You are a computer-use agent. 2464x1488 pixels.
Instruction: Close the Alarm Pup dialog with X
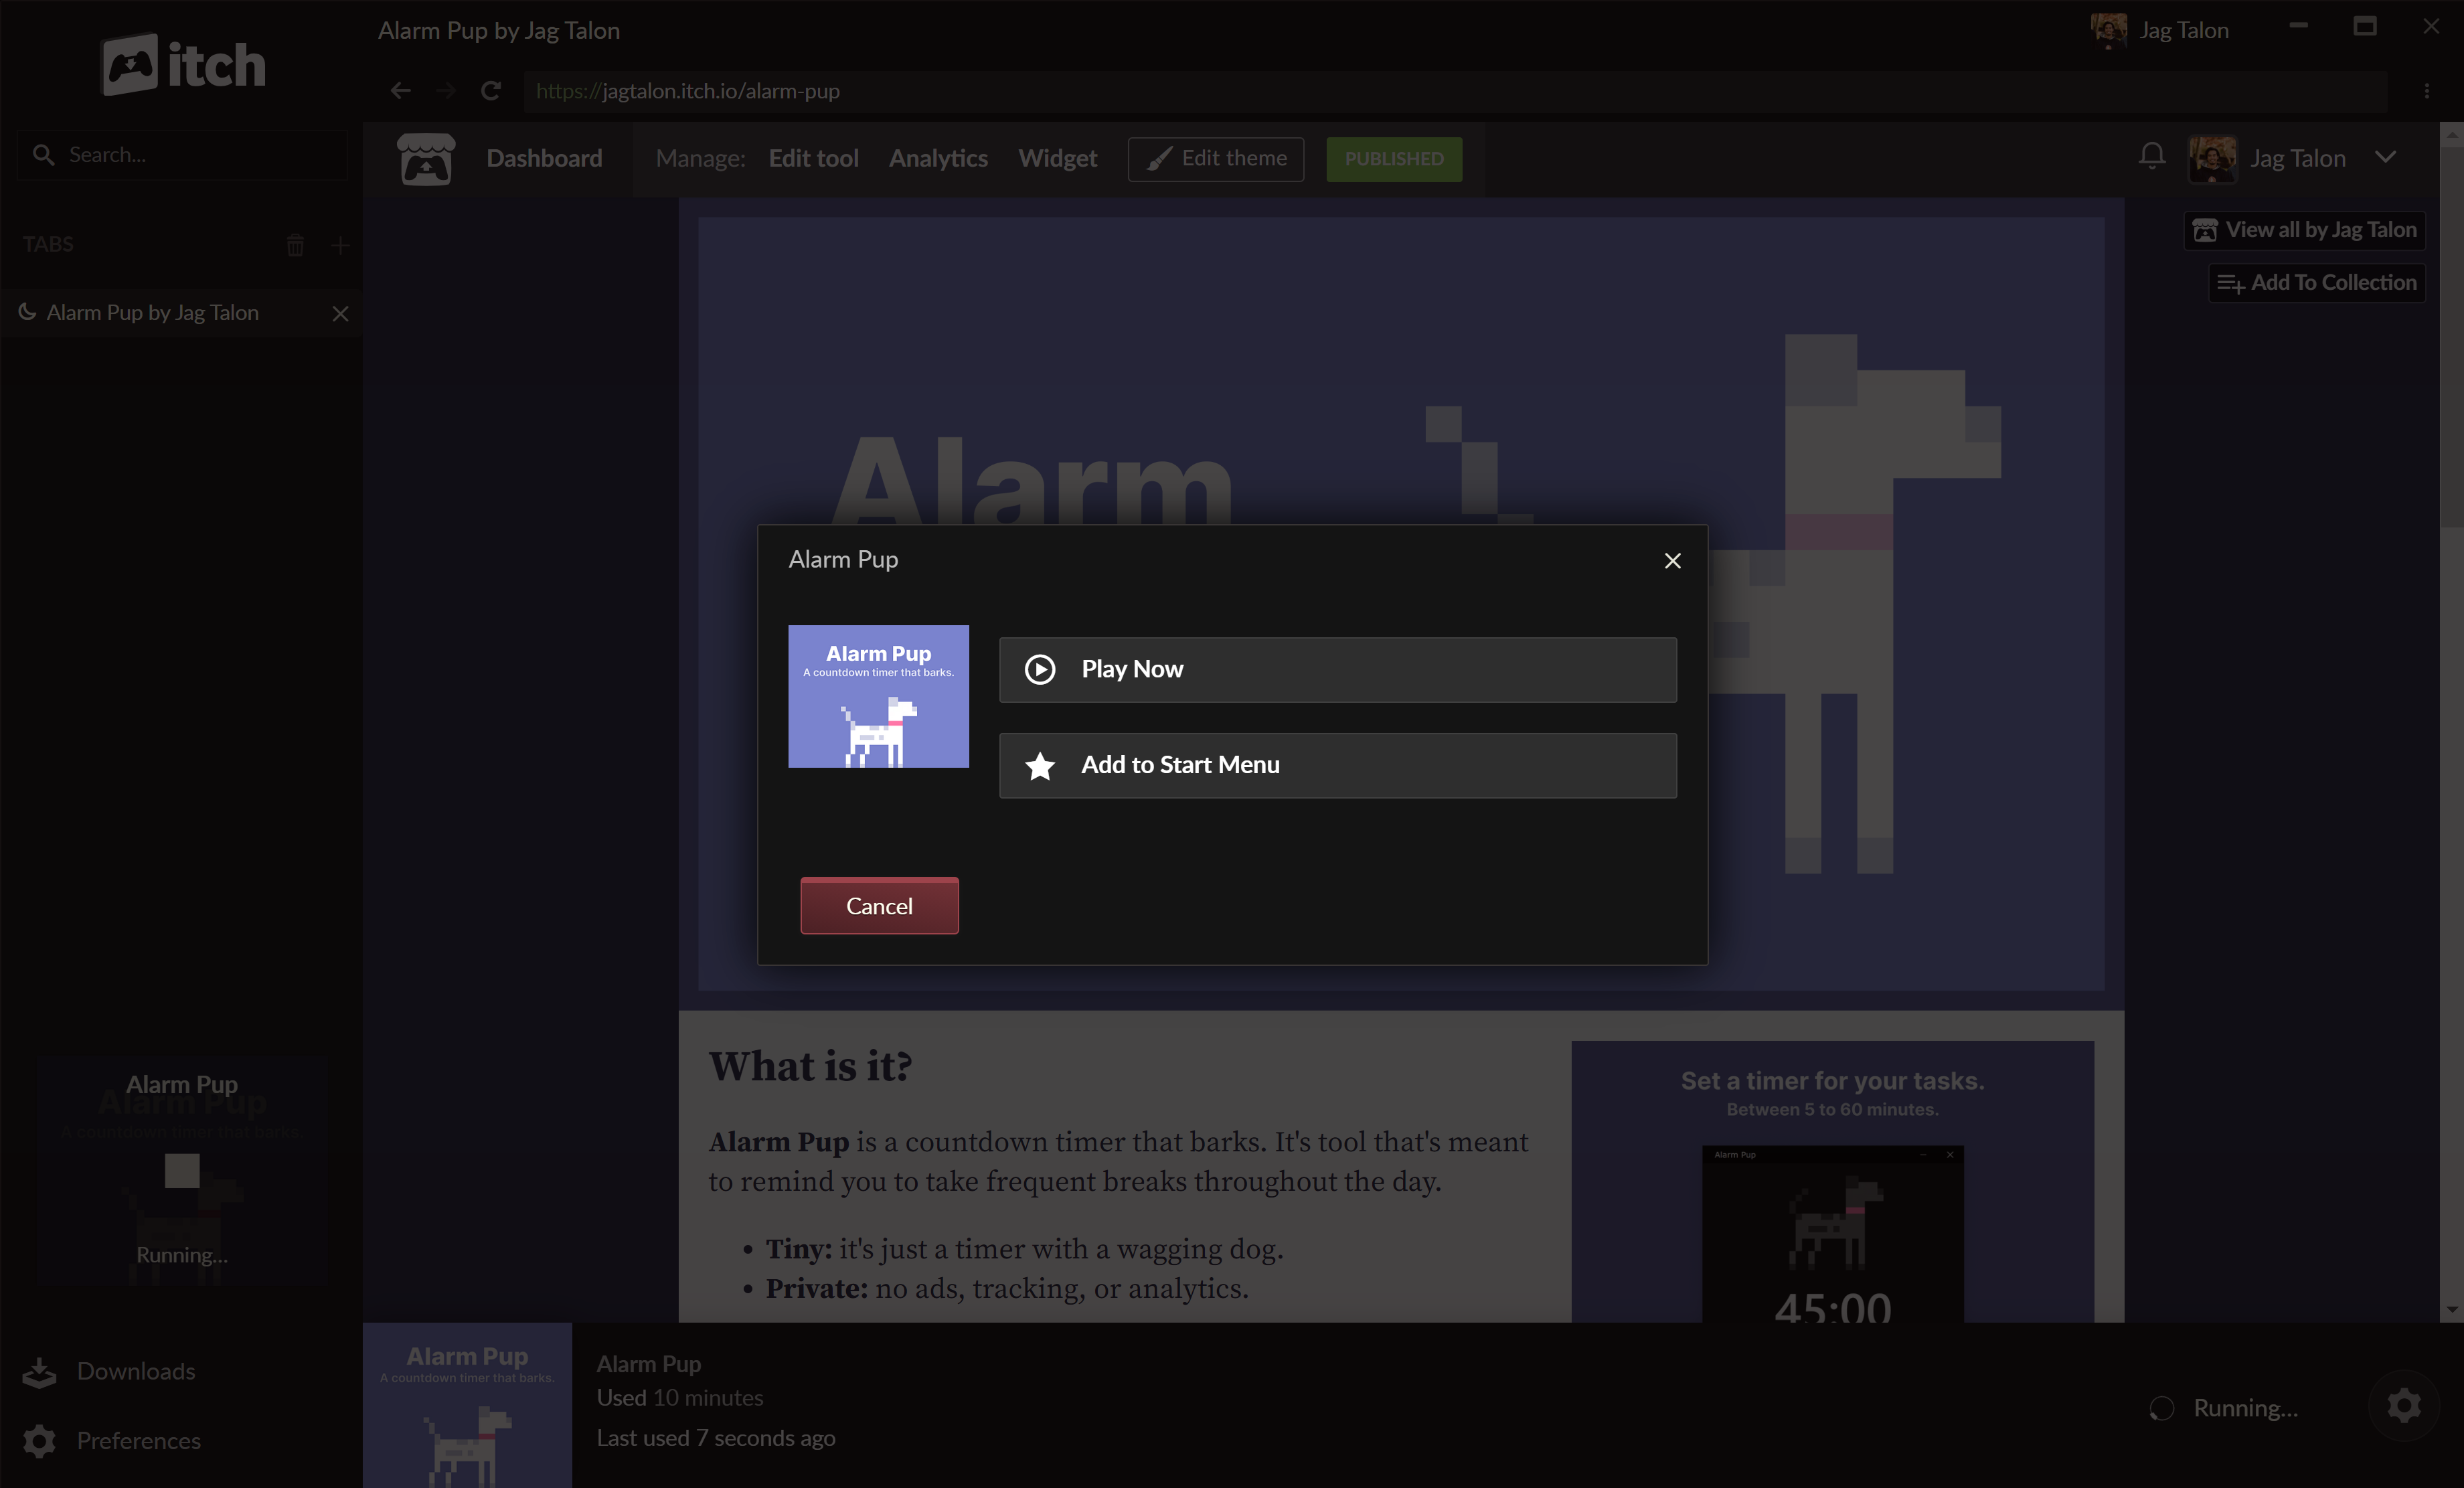click(1672, 560)
